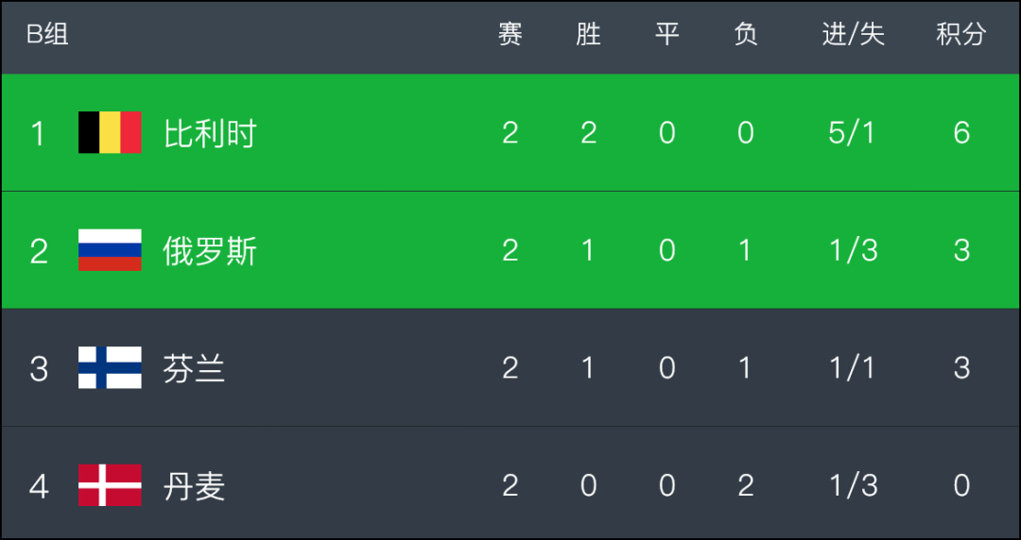Image resolution: width=1021 pixels, height=540 pixels.
Task: Click the 赛 column header
Action: [510, 35]
